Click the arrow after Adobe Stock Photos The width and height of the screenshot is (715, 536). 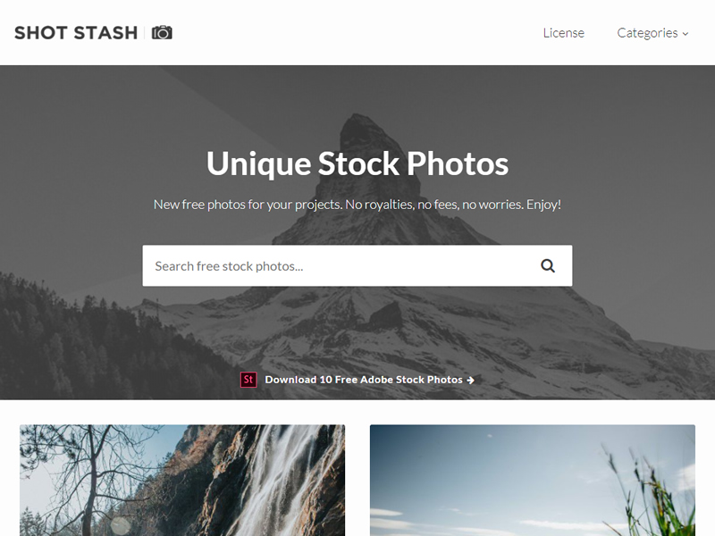point(471,380)
